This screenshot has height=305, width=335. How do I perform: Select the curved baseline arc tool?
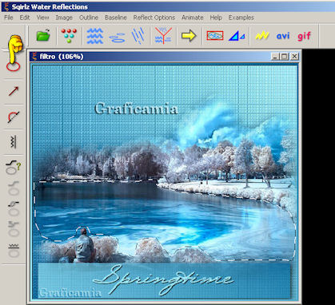point(14,117)
